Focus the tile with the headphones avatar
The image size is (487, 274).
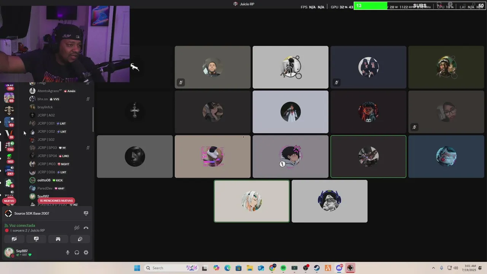[329, 201]
